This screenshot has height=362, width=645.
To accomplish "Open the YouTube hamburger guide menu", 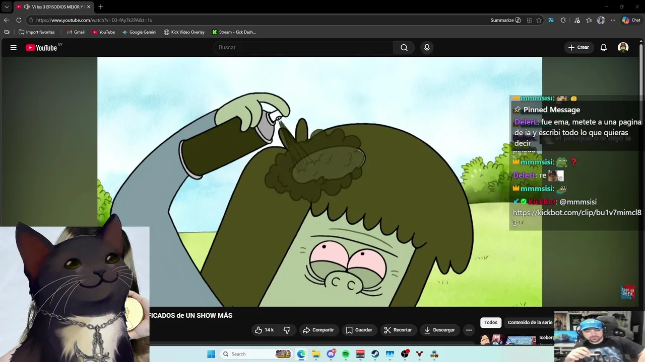I will click(14, 47).
